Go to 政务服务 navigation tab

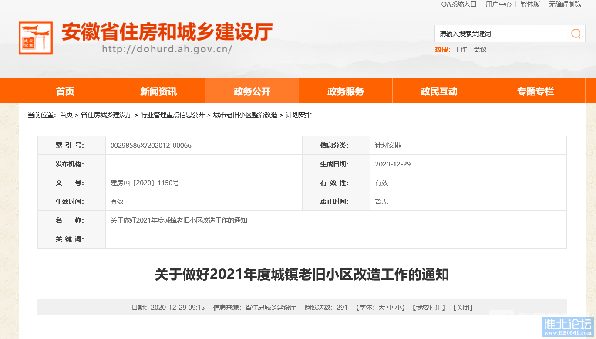point(346,92)
